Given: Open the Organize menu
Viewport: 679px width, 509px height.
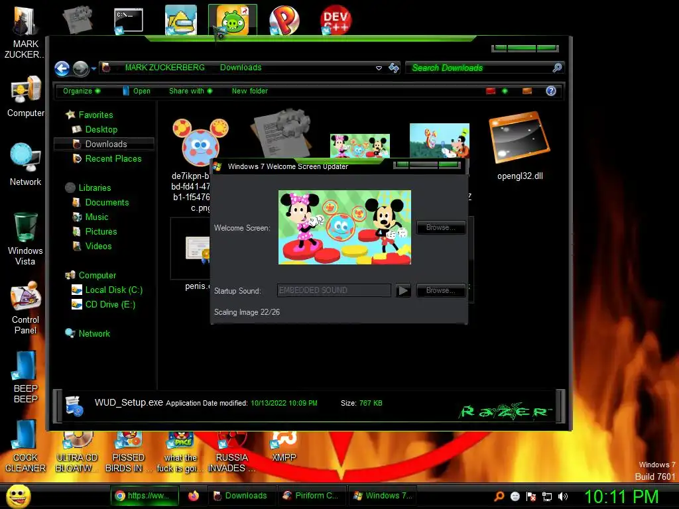Looking at the screenshot, I should point(82,91).
